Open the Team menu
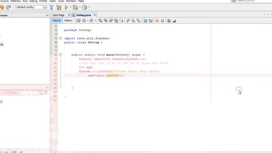 (x=52, y=1)
